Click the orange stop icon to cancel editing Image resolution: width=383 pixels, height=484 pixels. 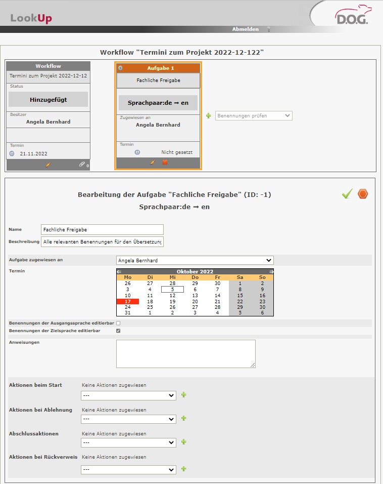[363, 194]
